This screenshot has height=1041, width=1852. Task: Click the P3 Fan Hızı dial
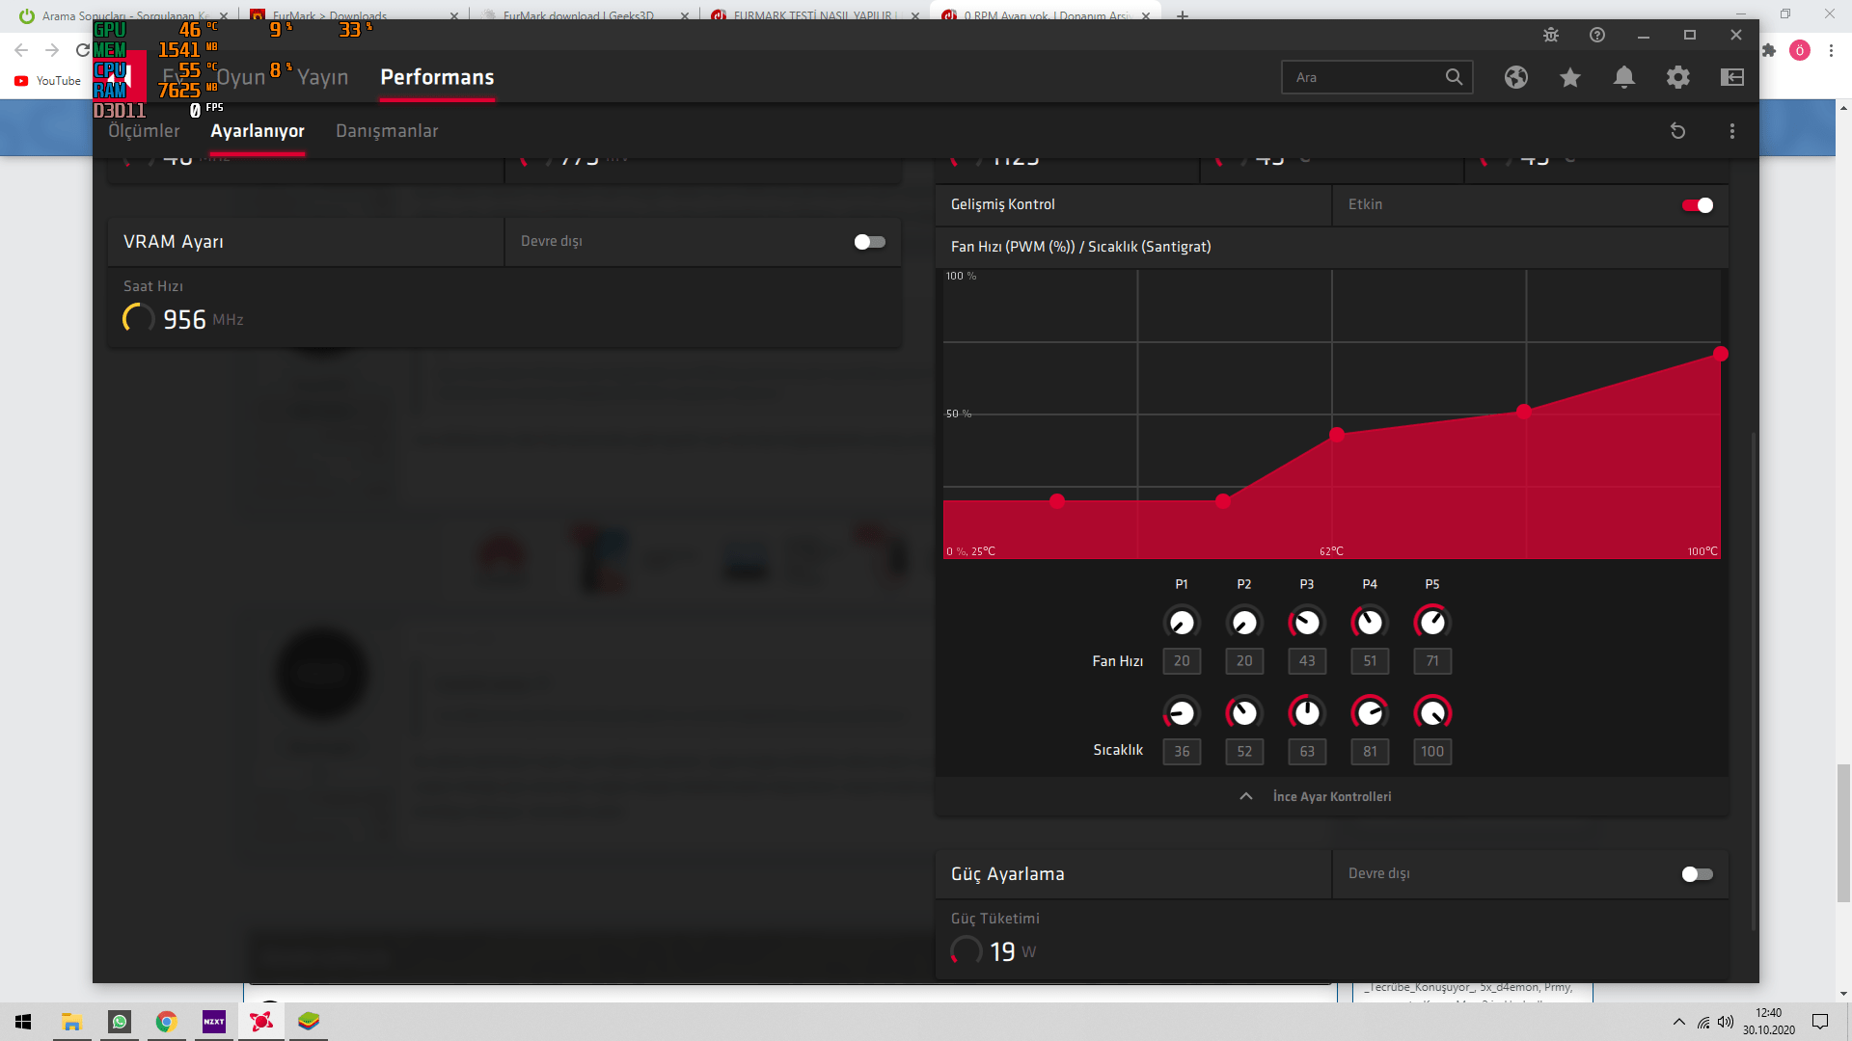(1307, 623)
